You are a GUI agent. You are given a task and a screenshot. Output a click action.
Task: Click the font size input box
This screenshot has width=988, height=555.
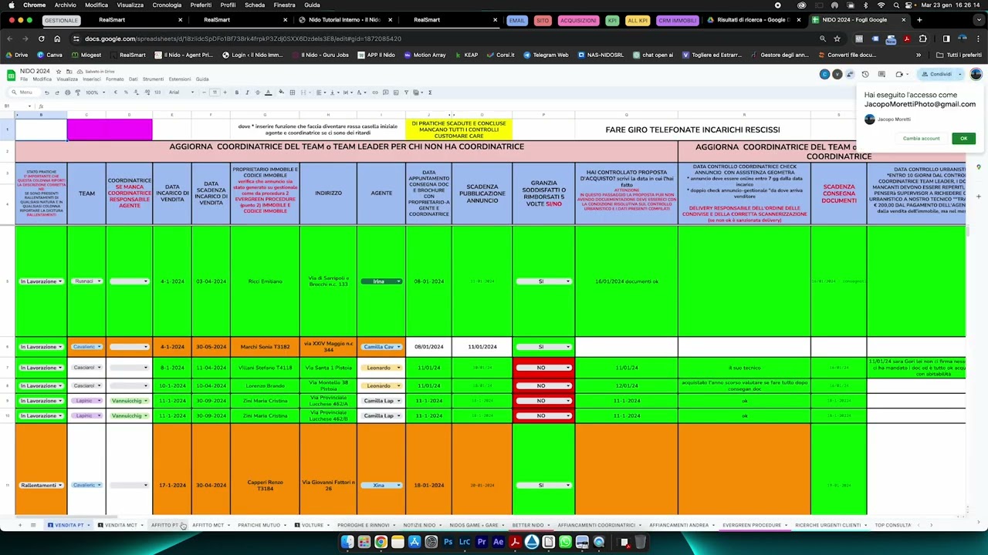tap(215, 92)
